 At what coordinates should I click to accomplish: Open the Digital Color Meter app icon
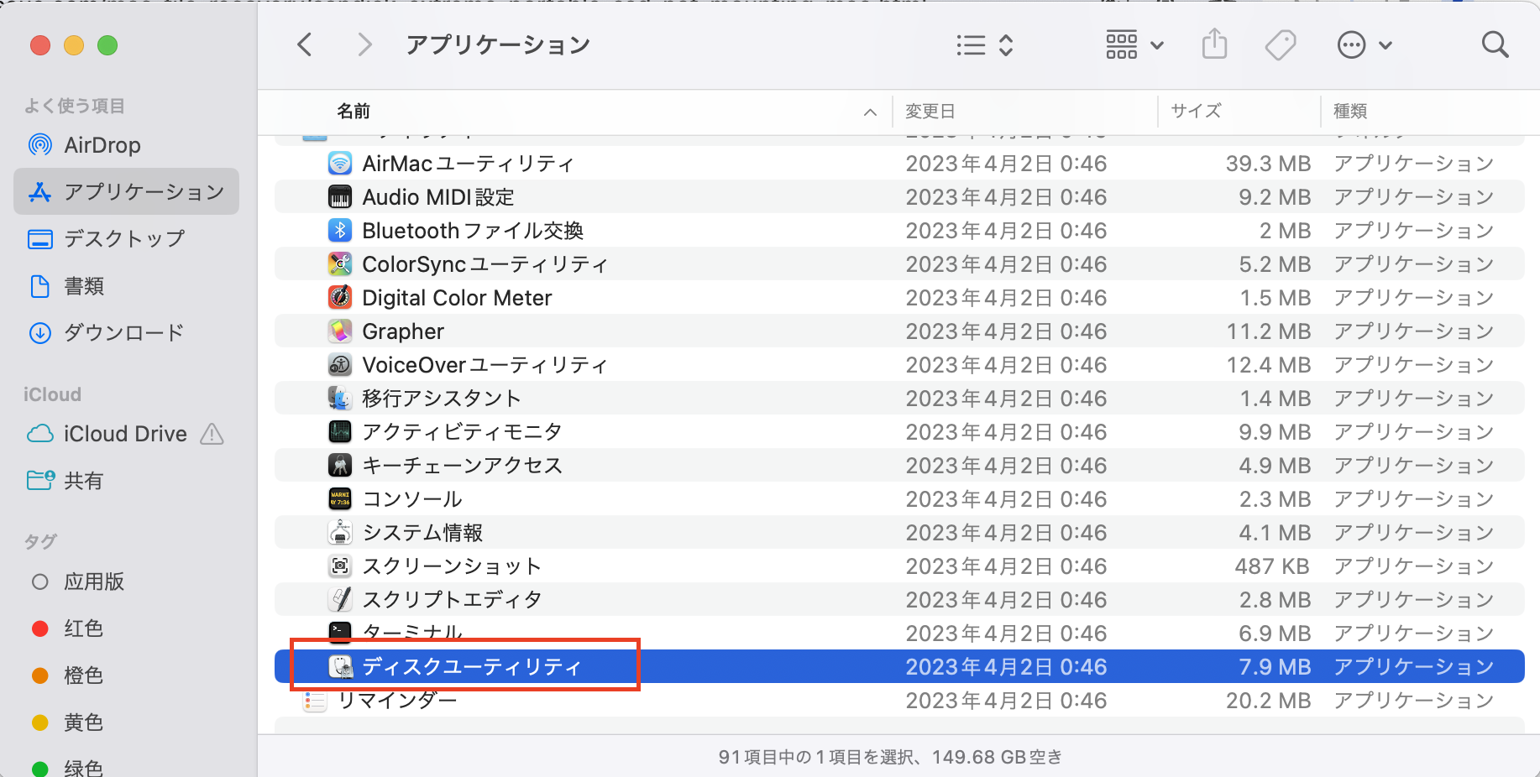tap(339, 297)
